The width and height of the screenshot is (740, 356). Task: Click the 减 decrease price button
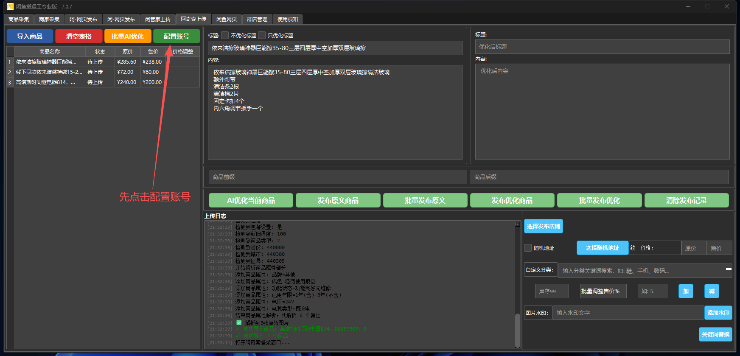712,291
